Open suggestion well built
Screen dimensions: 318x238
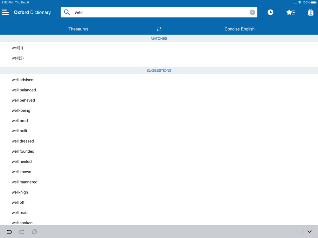(x=159, y=131)
